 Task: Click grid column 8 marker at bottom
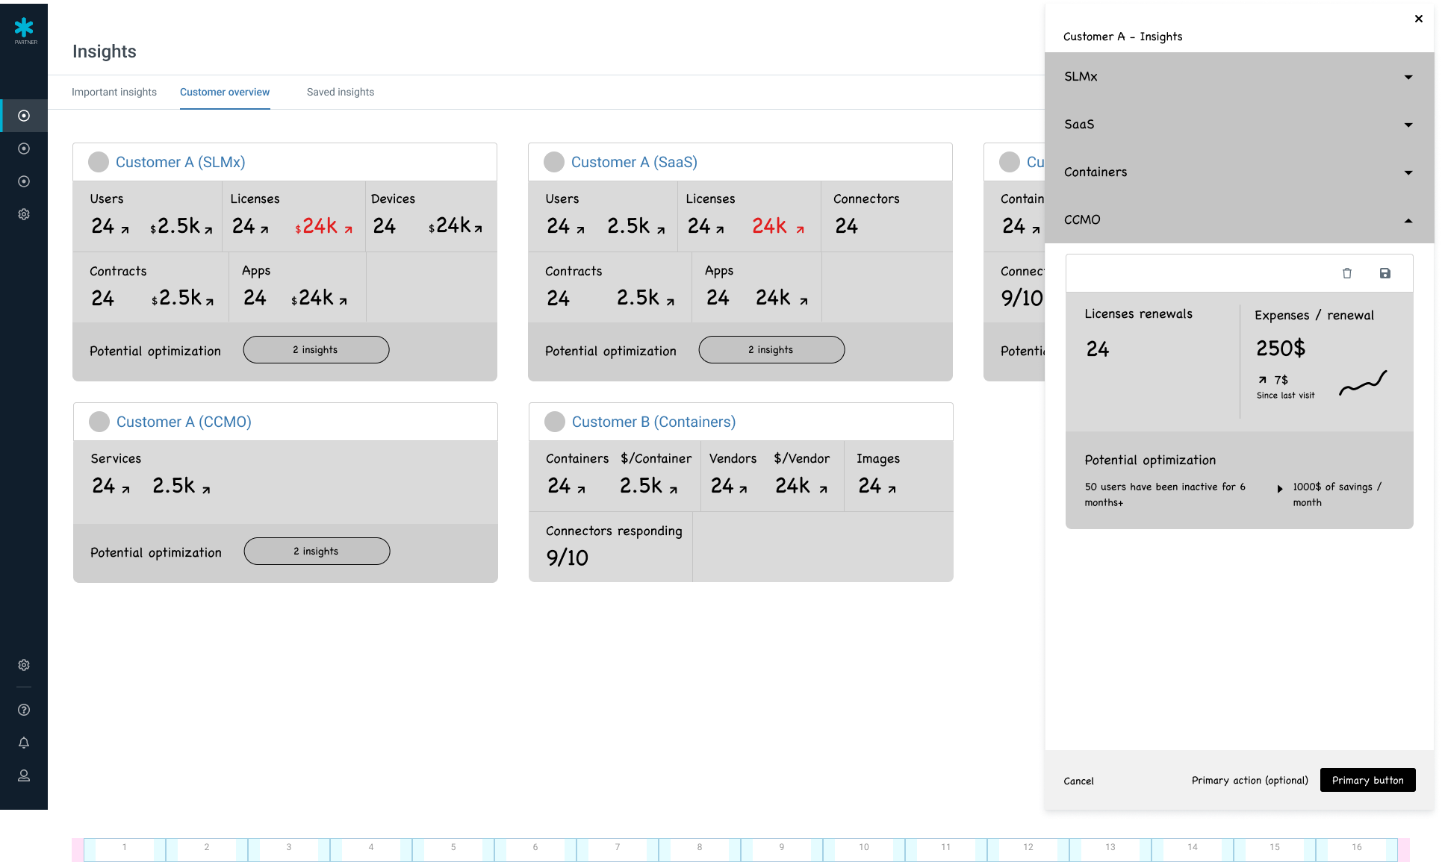[700, 849]
